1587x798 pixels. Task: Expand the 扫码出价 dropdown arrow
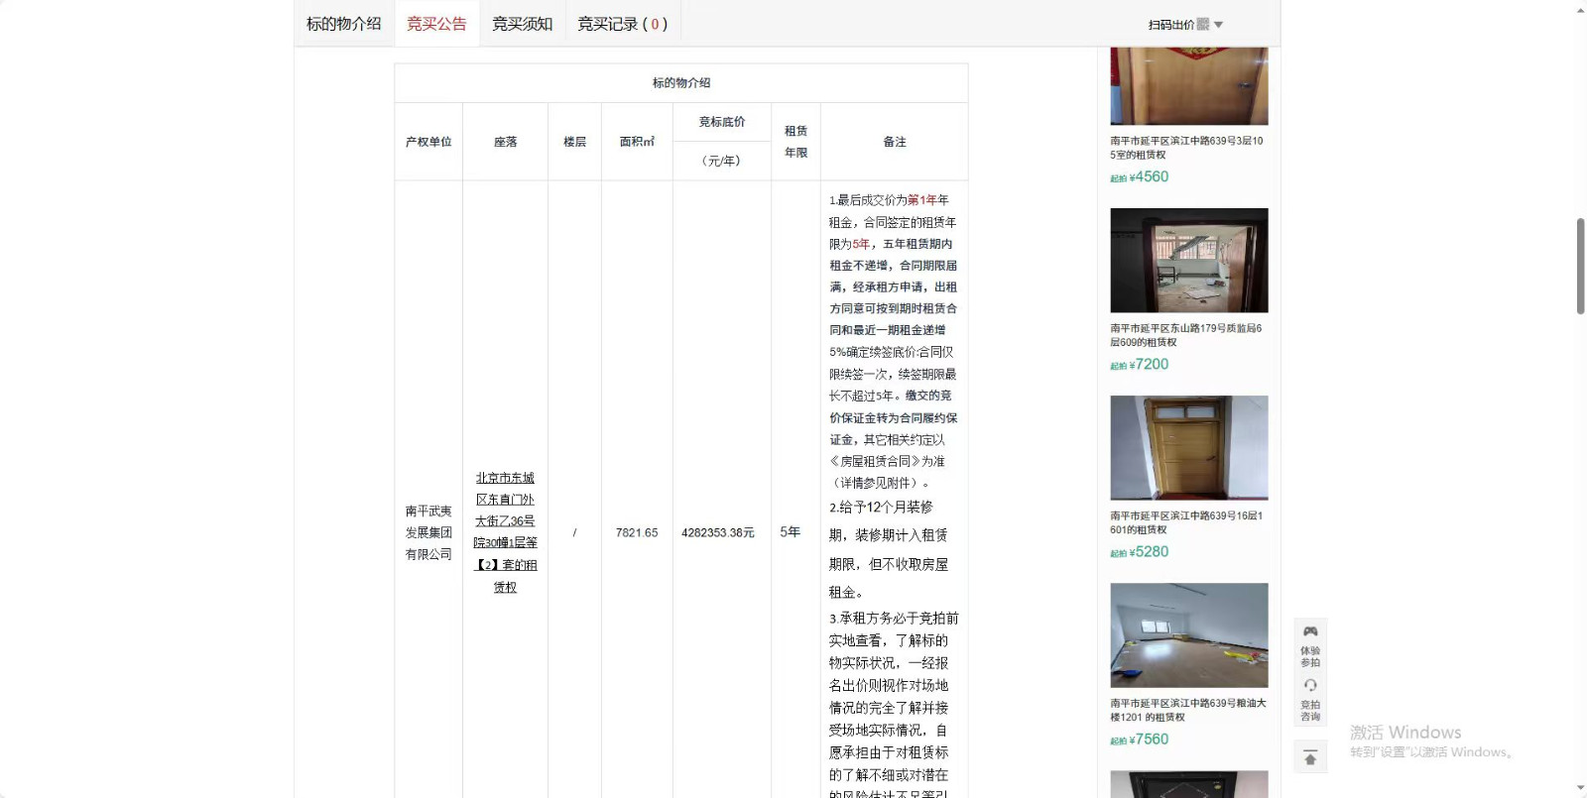pyautogui.click(x=1219, y=25)
